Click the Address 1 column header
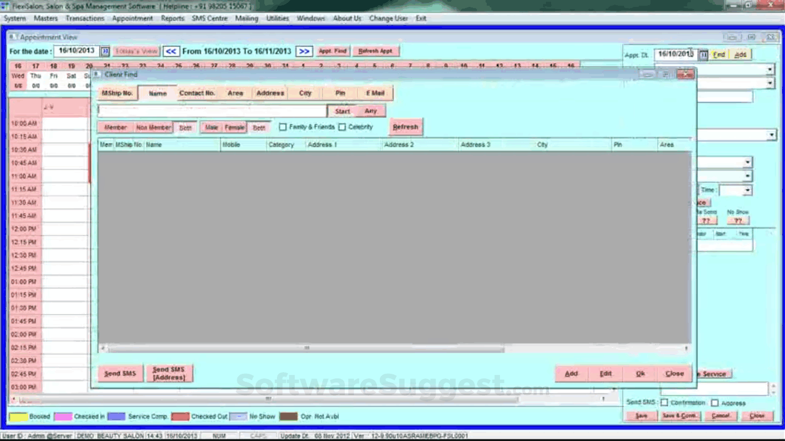Viewport: 785px width, 441px height. pyautogui.click(x=344, y=145)
